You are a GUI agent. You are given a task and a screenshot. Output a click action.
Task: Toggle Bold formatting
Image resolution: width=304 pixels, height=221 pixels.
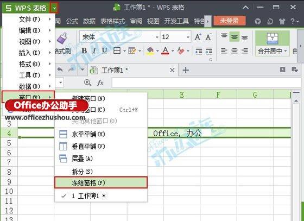click(84, 51)
